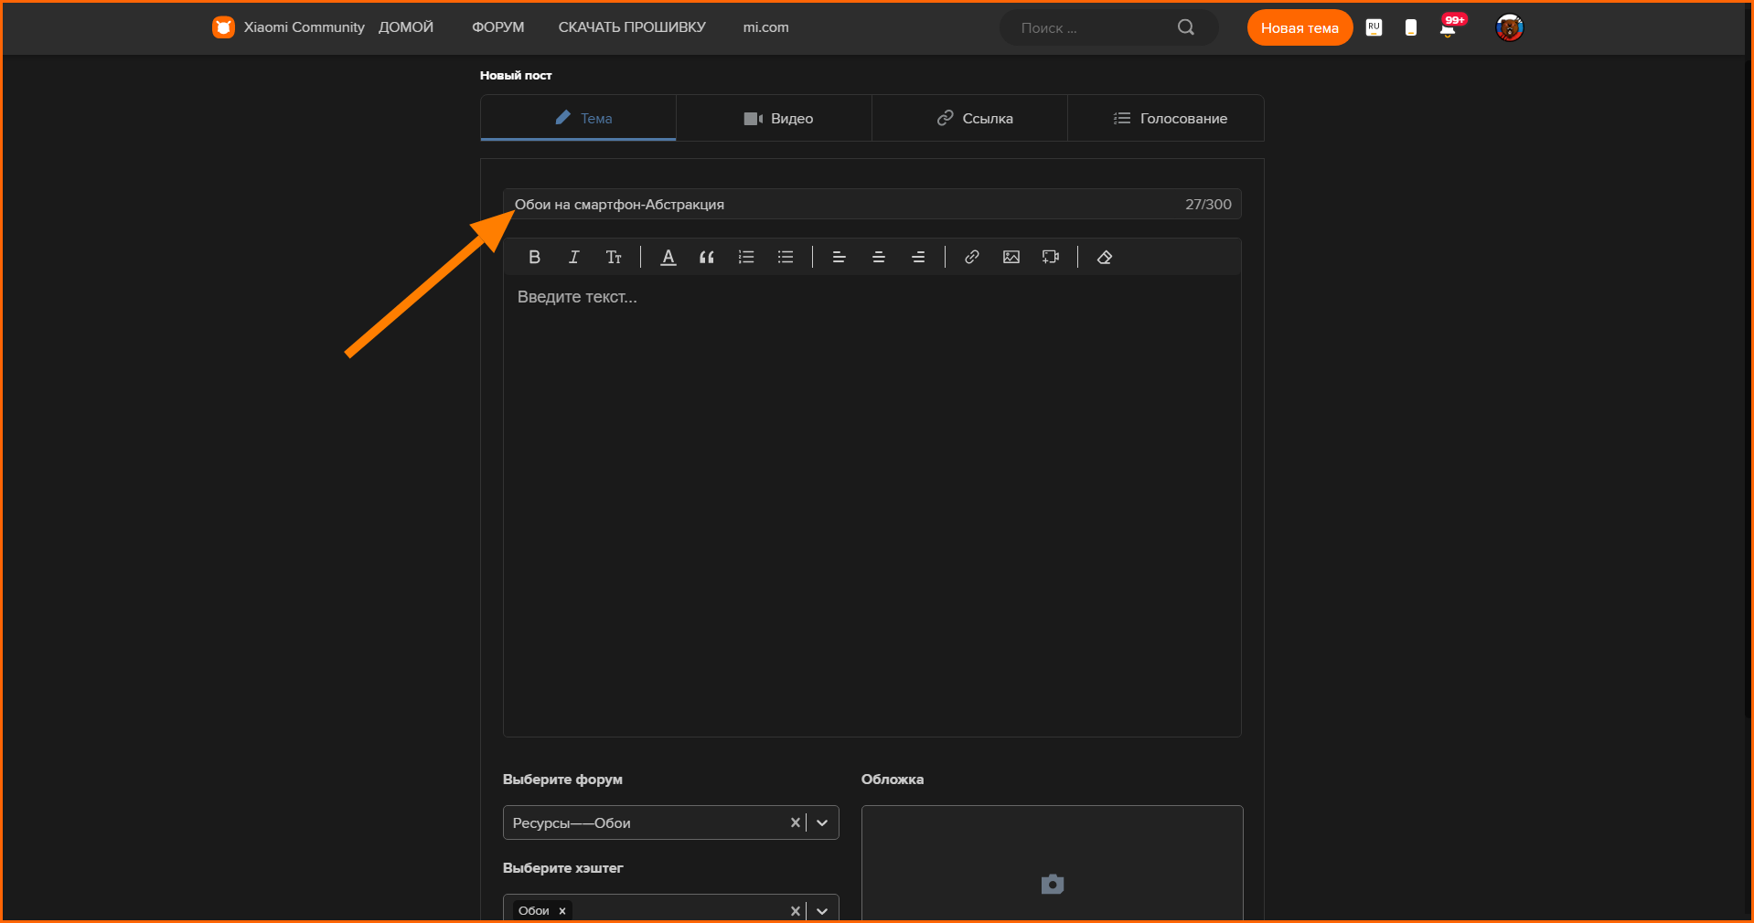The width and height of the screenshot is (1754, 923).
Task: Open the user avatar profile menu
Action: (x=1509, y=27)
